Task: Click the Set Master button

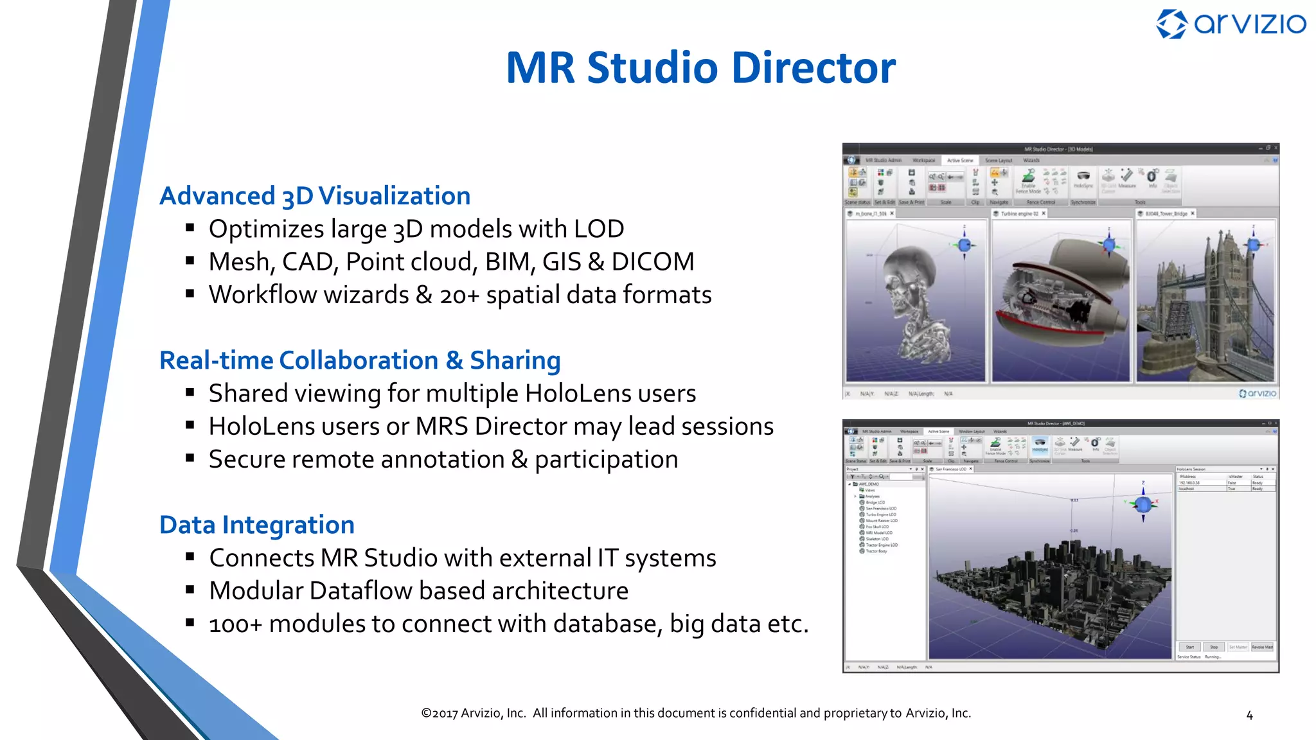Action: (x=1238, y=647)
